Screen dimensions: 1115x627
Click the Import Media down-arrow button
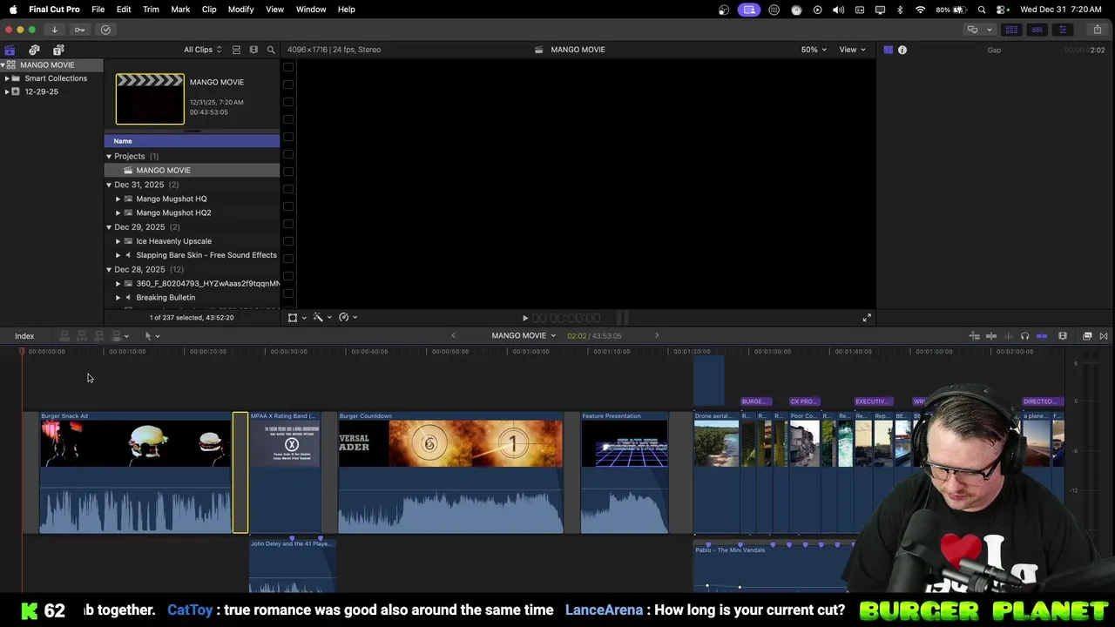tap(54, 30)
